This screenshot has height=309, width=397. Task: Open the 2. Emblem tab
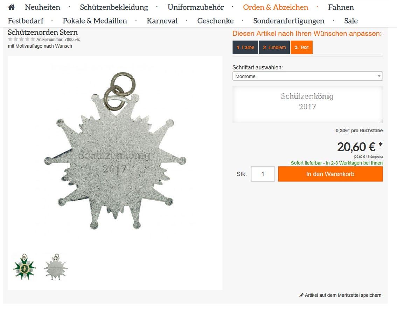[x=274, y=47]
